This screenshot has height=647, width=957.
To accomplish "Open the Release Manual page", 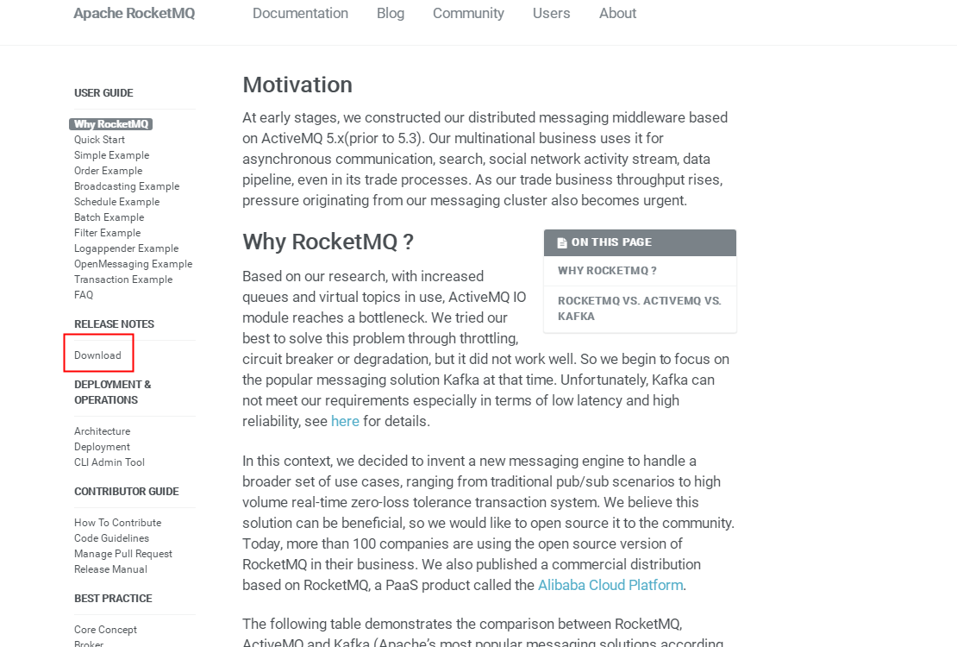I will click(x=110, y=569).
